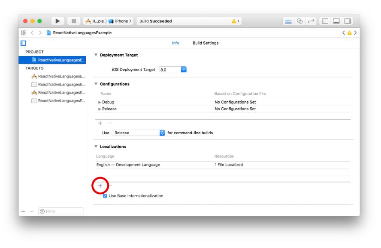Click the target Filter field
Viewport: 381px width, 248px height.
pos(61,211)
